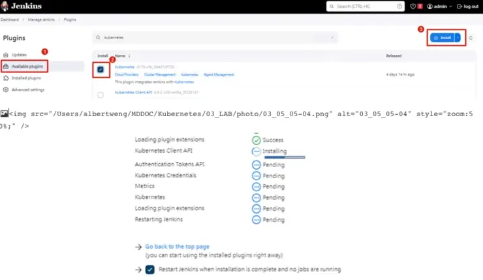483x280 pixels.
Task: Click the Kubernetes Client API installing progress bar
Action: [285, 157]
